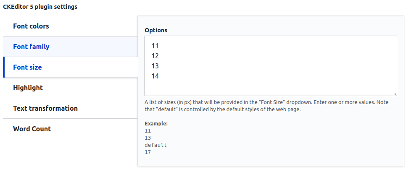Click empty space below 14 in textarea
The height and width of the screenshot is (172, 411).
click(x=269, y=87)
